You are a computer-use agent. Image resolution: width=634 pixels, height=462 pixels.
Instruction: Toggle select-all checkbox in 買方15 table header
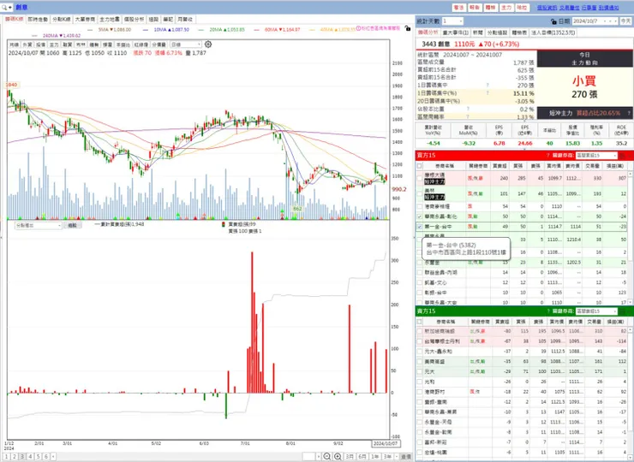(419, 166)
